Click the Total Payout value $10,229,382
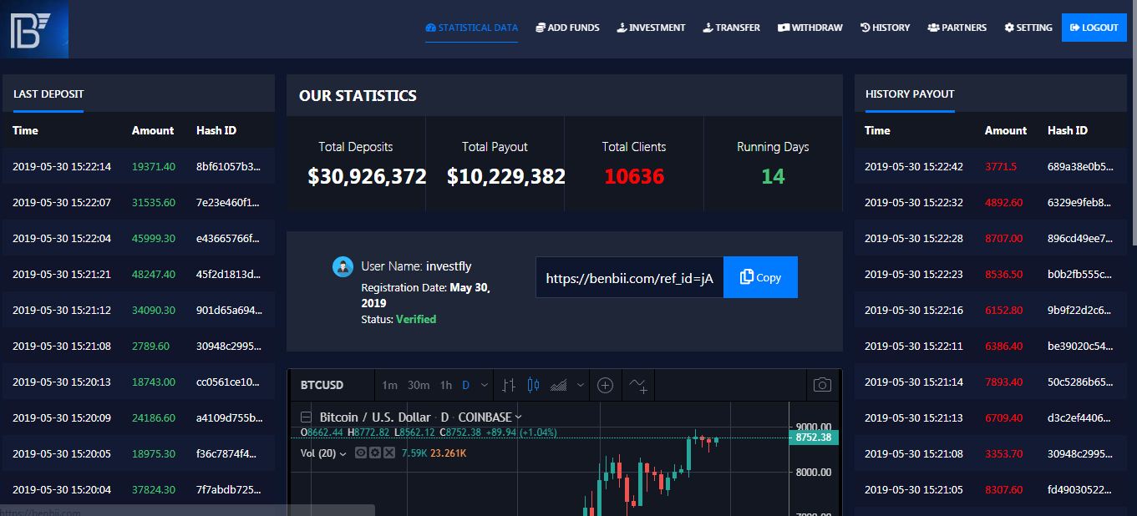1137x516 pixels. click(505, 176)
